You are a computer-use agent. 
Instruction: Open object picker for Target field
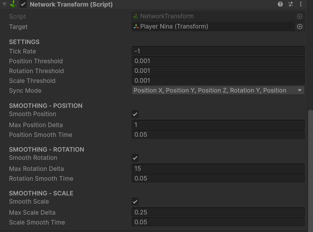(x=300, y=27)
